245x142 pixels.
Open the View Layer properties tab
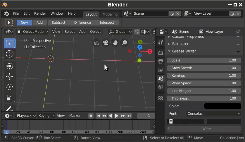pos(161,70)
